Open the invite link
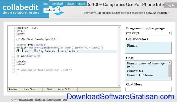This screenshot has width=177, height=102. click(82, 3)
